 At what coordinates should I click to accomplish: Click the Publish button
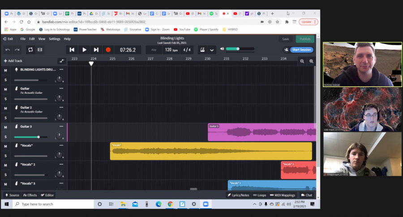305,39
